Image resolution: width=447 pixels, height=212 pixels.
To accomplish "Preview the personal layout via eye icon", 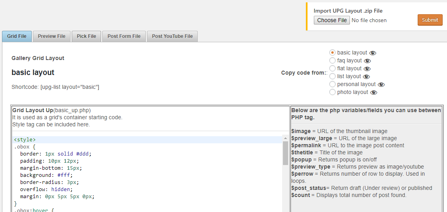I will (x=381, y=84).
